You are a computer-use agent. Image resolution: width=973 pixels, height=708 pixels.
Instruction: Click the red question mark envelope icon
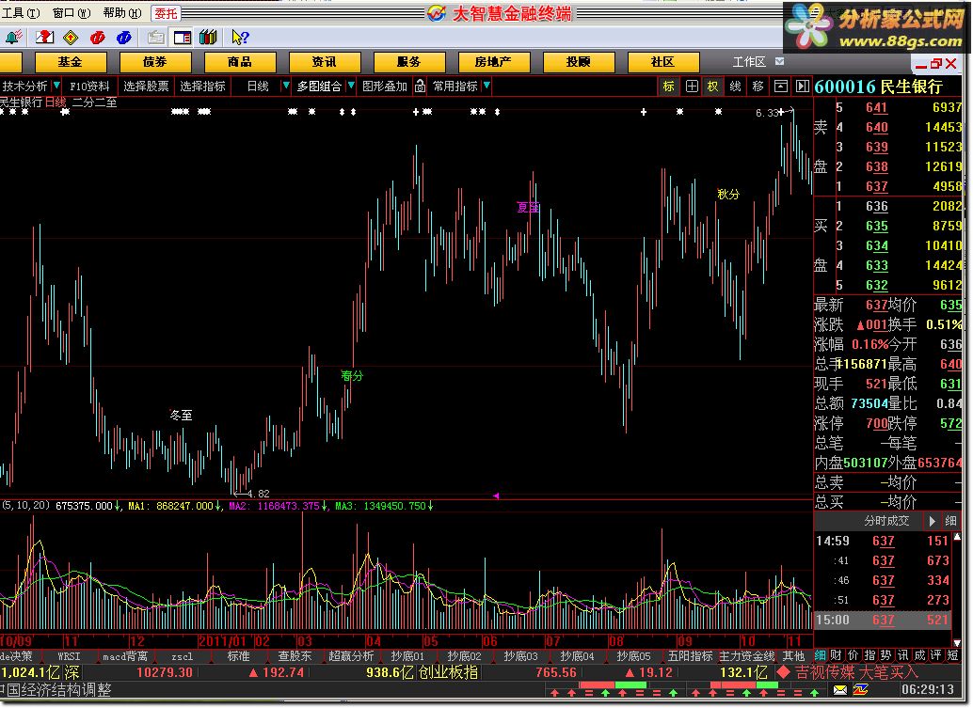coord(44,38)
